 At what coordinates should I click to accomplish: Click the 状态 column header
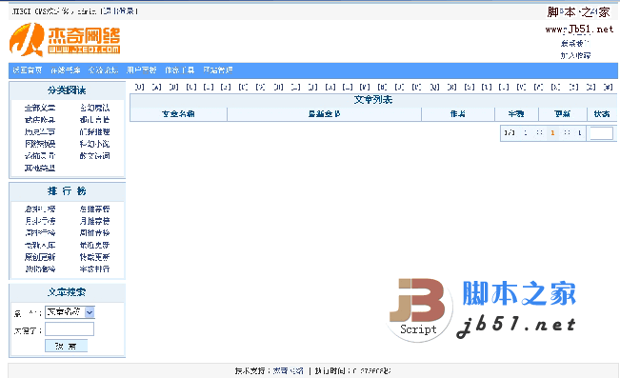click(x=602, y=114)
